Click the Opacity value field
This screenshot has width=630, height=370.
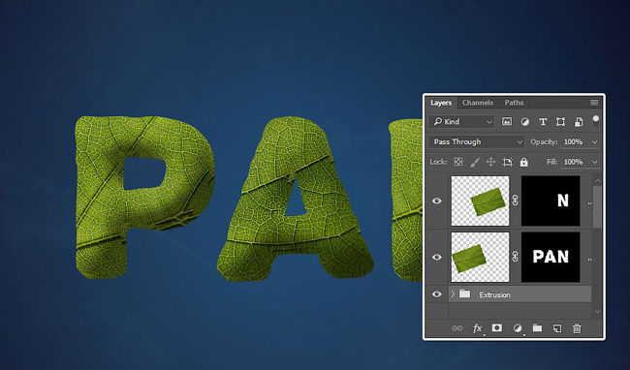coord(574,142)
